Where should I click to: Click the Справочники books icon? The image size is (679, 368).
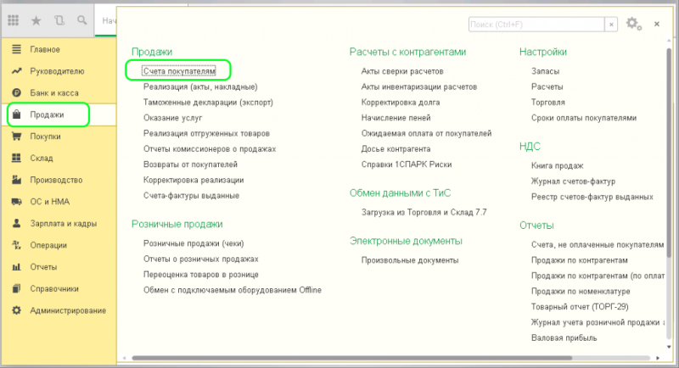16,288
